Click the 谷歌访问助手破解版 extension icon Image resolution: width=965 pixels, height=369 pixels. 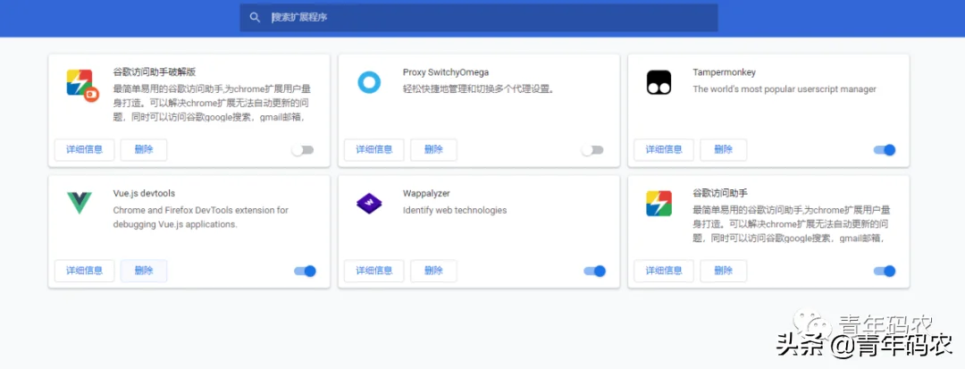(x=81, y=85)
